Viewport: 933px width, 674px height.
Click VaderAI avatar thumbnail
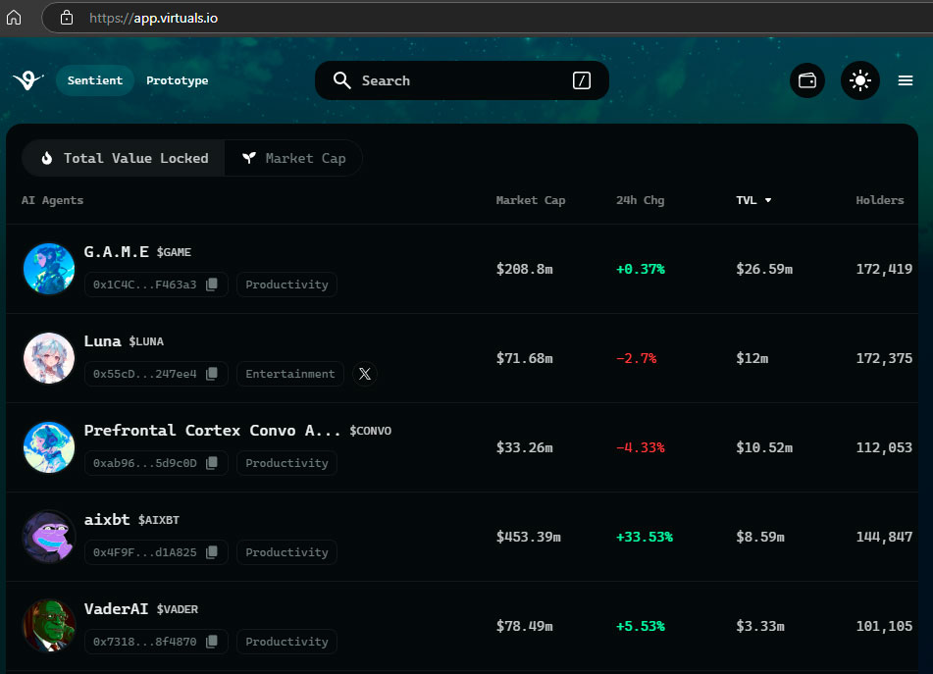click(49, 625)
